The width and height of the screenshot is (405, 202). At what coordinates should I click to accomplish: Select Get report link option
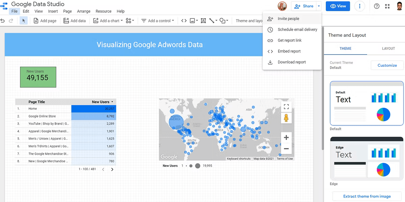click(292, 40)
